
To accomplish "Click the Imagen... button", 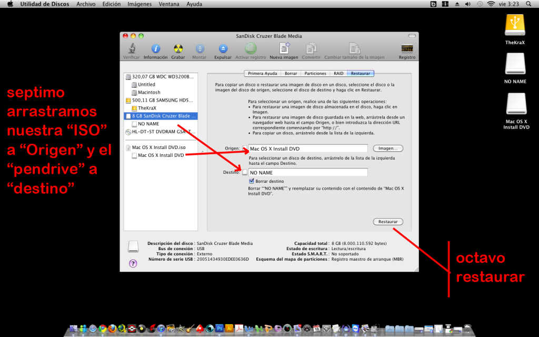I will coord(388,148).
